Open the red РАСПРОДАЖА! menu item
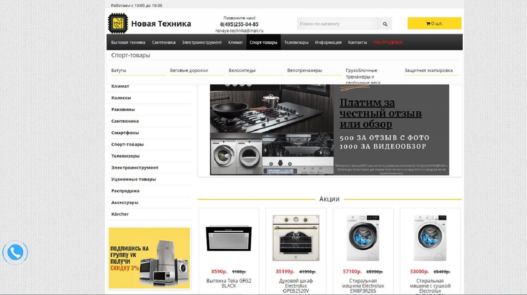This screenshot has height=295, width=527. 388,42
